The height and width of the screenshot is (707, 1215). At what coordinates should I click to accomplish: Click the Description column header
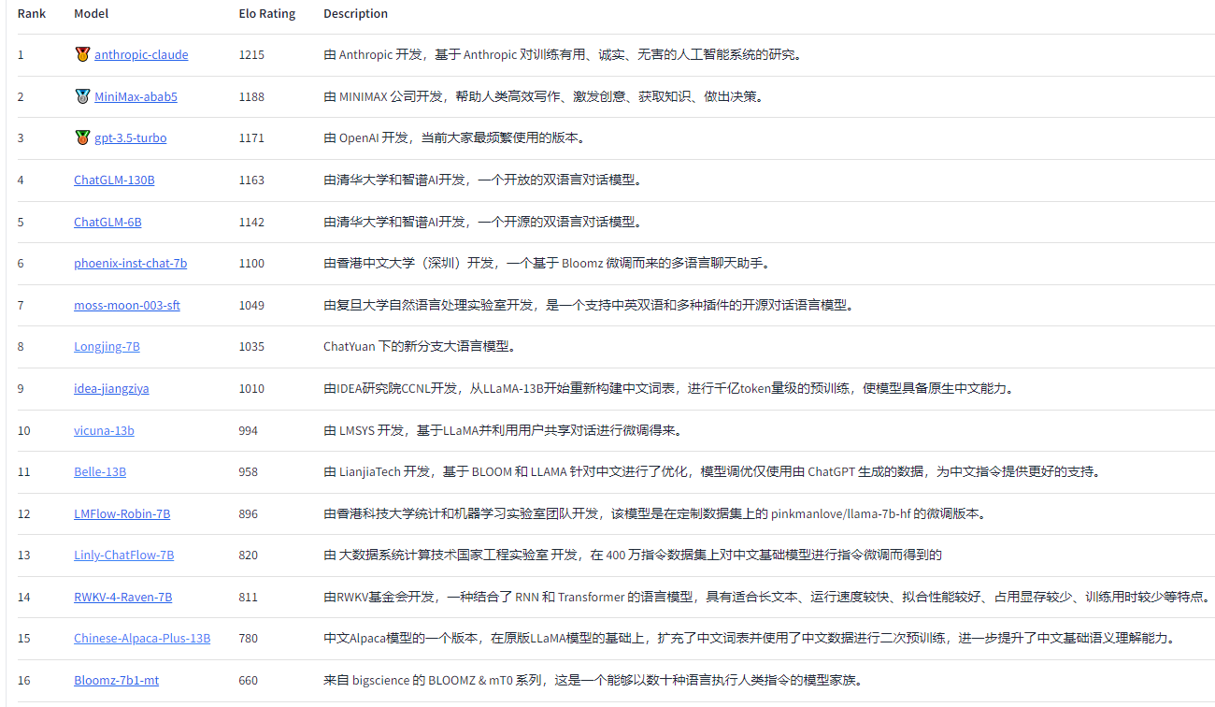tap(355, 13)
